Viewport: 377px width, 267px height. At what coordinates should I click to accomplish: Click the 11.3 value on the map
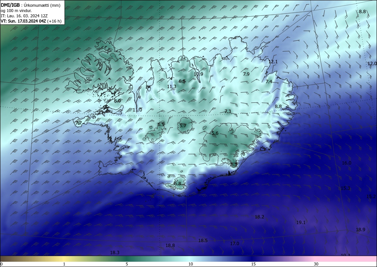pyautogui.click(x=172, y=87)
